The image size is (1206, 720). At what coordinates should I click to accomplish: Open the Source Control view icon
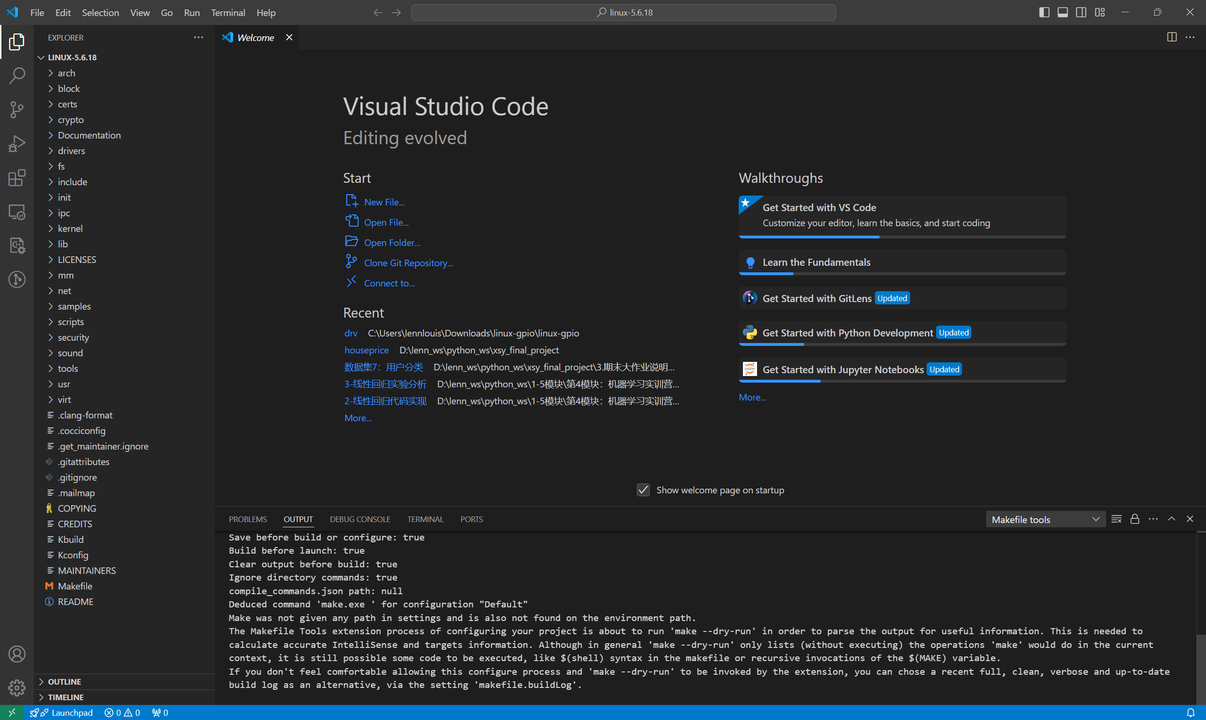pos(17,110)
